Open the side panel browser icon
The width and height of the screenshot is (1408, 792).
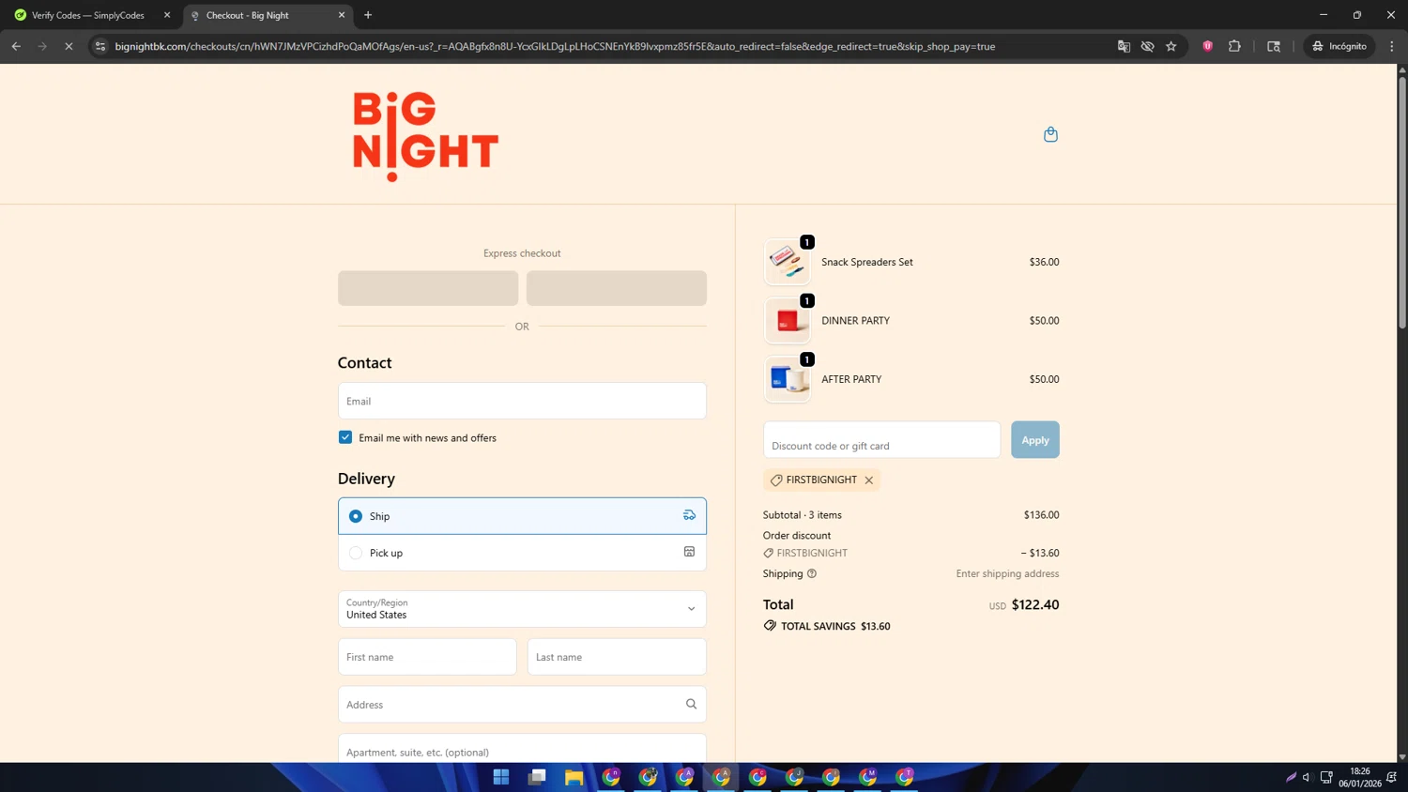(x=1274, y=46)
